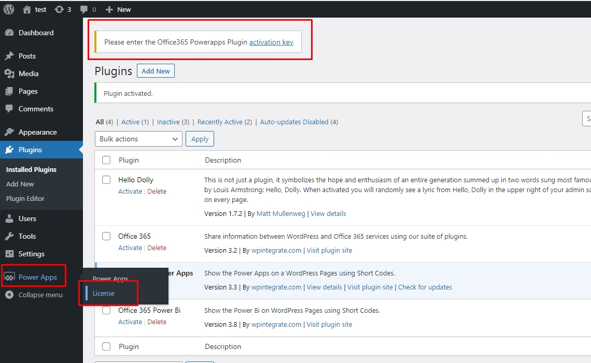Open the test site home icon
591x363 pixels.
[x=27, y=9]
